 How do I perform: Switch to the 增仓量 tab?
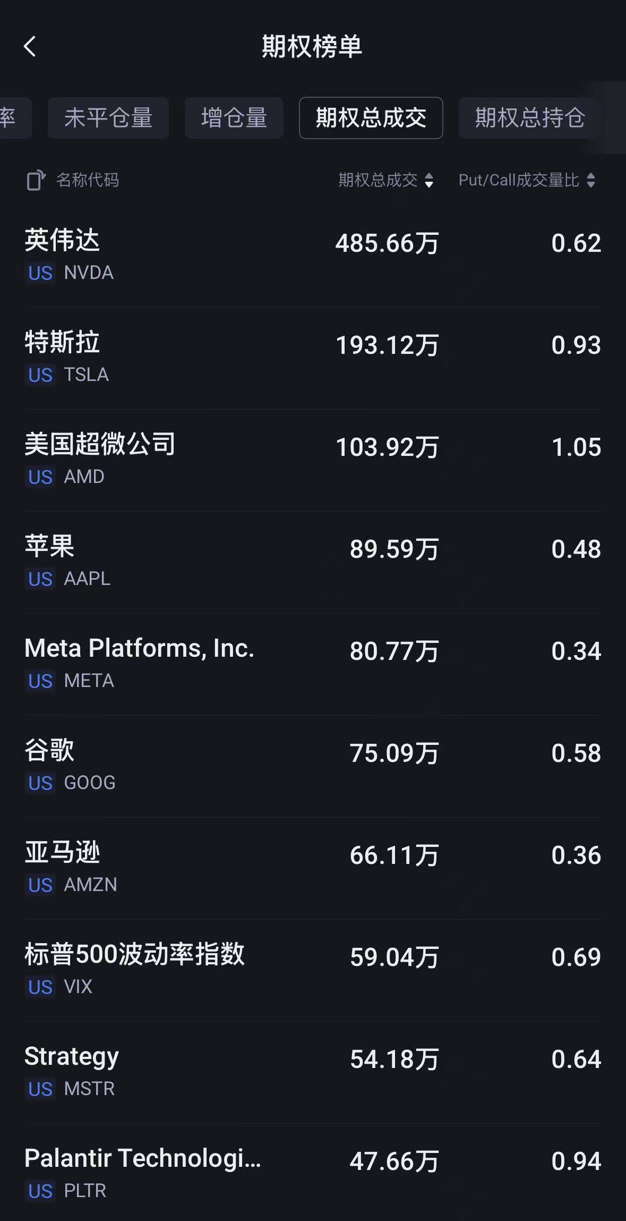point(234,118)
